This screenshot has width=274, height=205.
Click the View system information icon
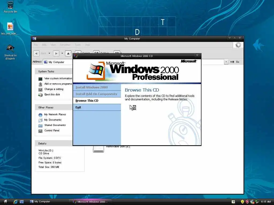point(40,79)
